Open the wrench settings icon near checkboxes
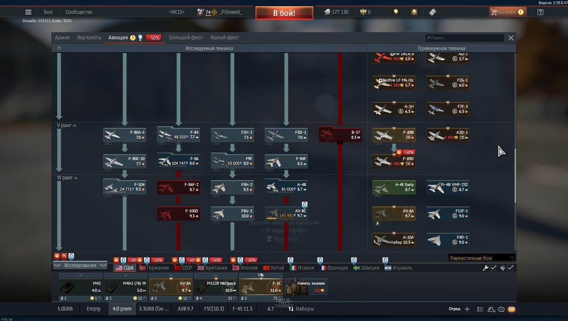The width and height of the screenshot is (568, 321). (486, 268)
